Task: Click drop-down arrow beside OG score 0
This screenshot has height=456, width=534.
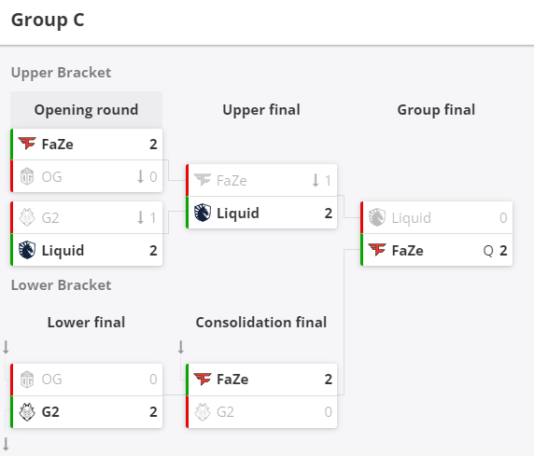Action: (x=140, y=176)
